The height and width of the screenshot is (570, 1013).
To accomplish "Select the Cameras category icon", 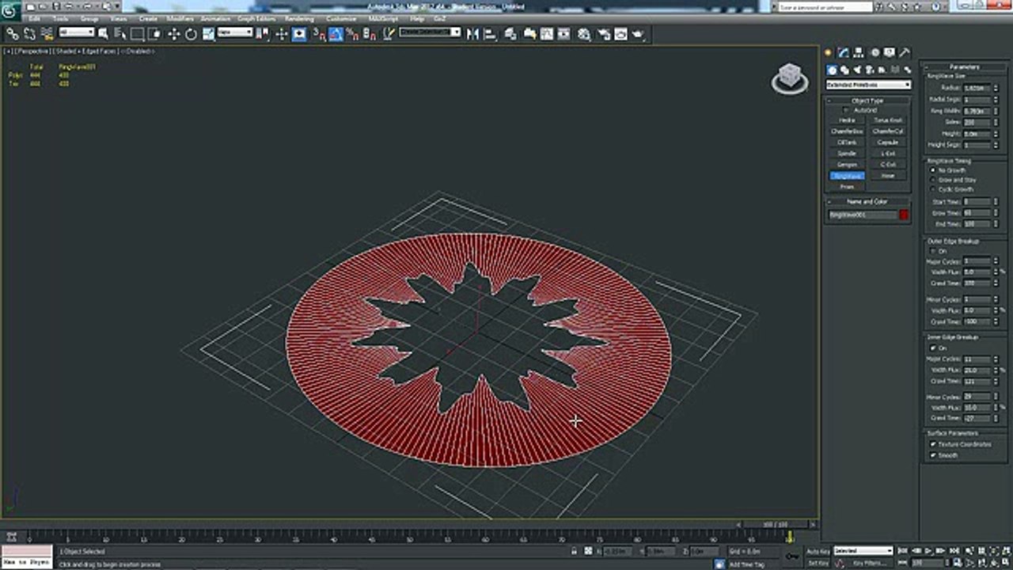I will point(870,70).
